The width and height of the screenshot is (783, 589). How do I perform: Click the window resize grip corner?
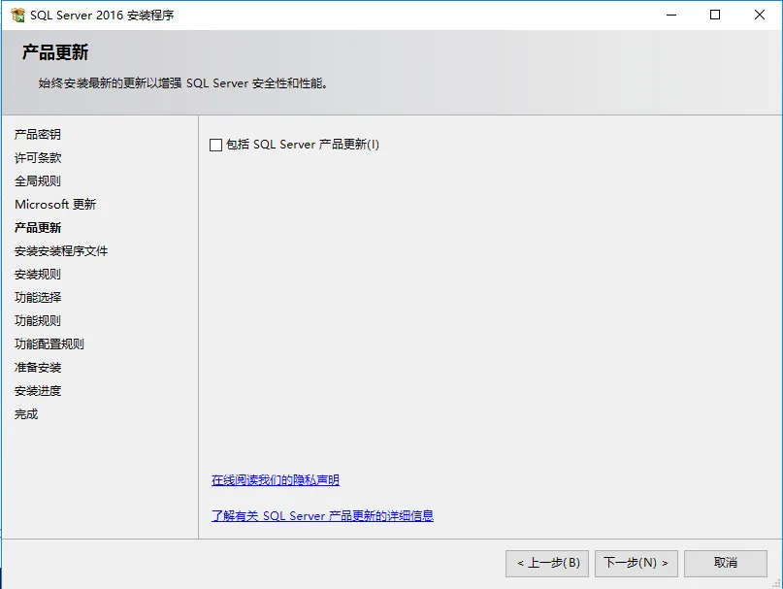coord(776,583)
